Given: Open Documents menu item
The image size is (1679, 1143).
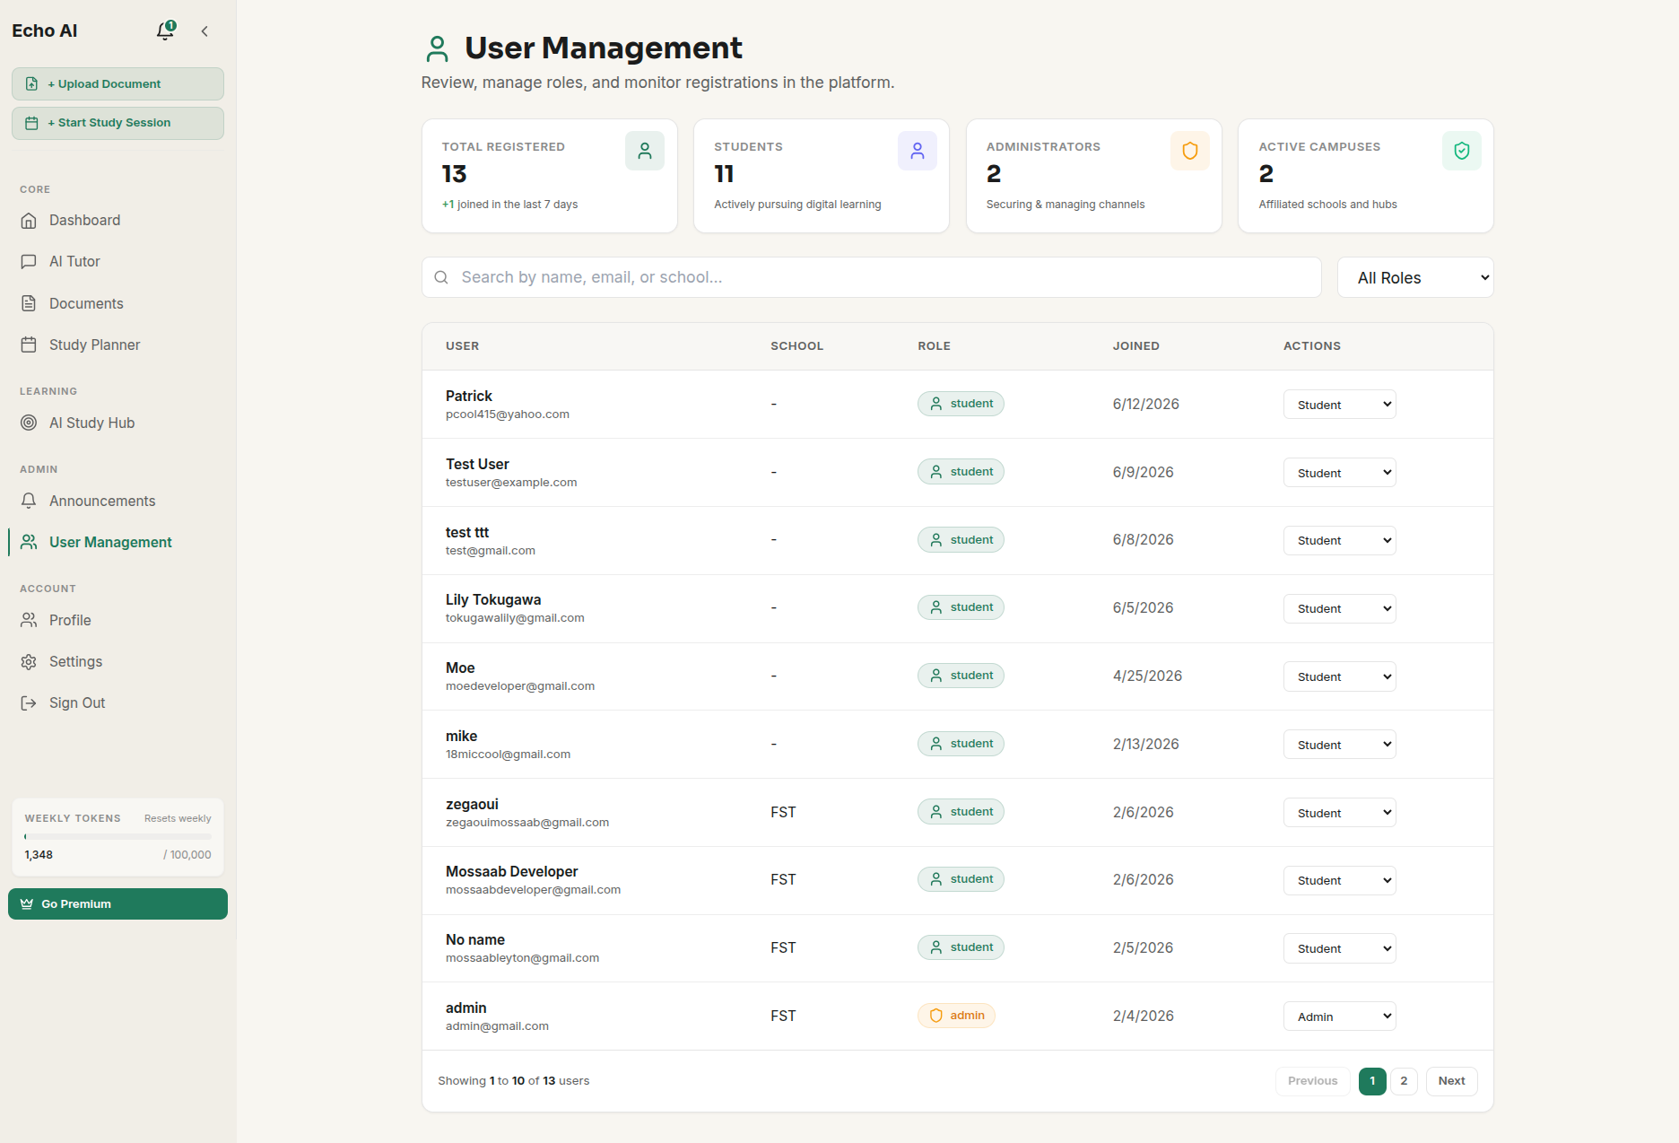Looking at the screenshot, I should 117,303.
